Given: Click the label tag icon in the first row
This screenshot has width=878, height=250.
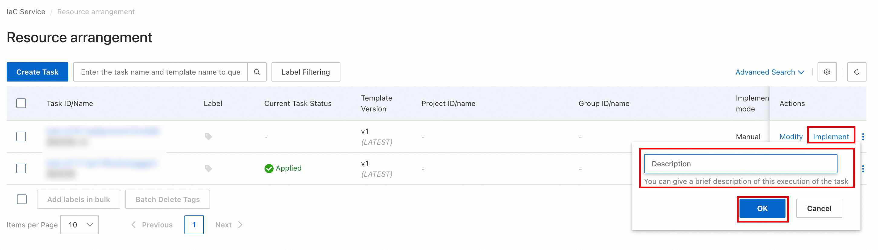Looking at the screenshot, I should (x=208, y=136).
